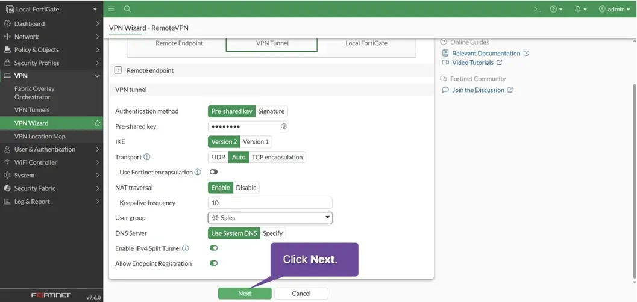The width and height of the screenshot is (637, 302).
Task: Click the Keepalive frequency field
Action: (x=270, y=203)
